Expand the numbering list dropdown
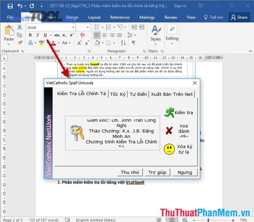Screen dimensions: 254x222 pos(114,27)
